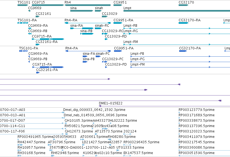
Task: Select the 0700-017-A03 EST label
Action: click(x=13, y=110)
